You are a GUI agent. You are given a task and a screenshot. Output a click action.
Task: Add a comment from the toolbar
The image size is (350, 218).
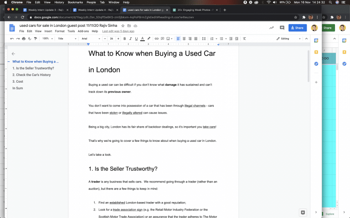[163, 39]
